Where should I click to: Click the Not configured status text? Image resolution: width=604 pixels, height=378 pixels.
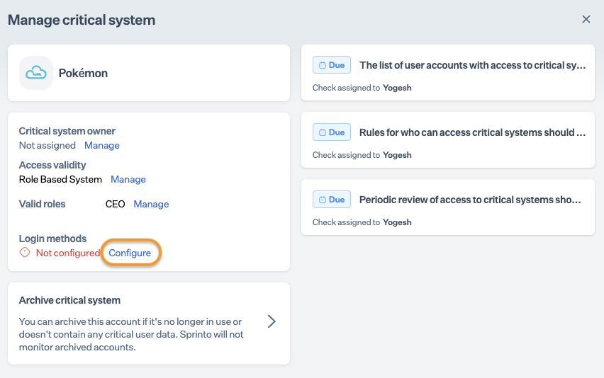click(68, 253)
